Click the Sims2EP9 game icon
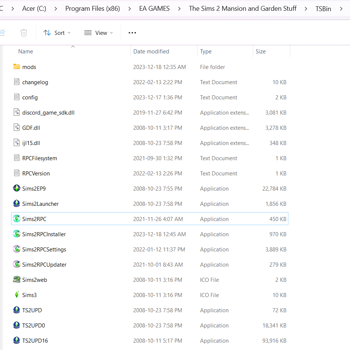This screenshot has height=356, width=350. [16, 188]
